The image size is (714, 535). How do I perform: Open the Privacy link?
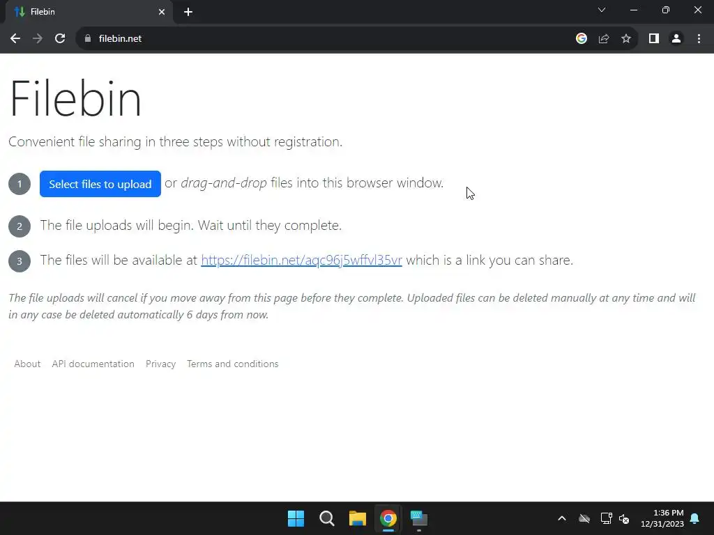point(161,364)
